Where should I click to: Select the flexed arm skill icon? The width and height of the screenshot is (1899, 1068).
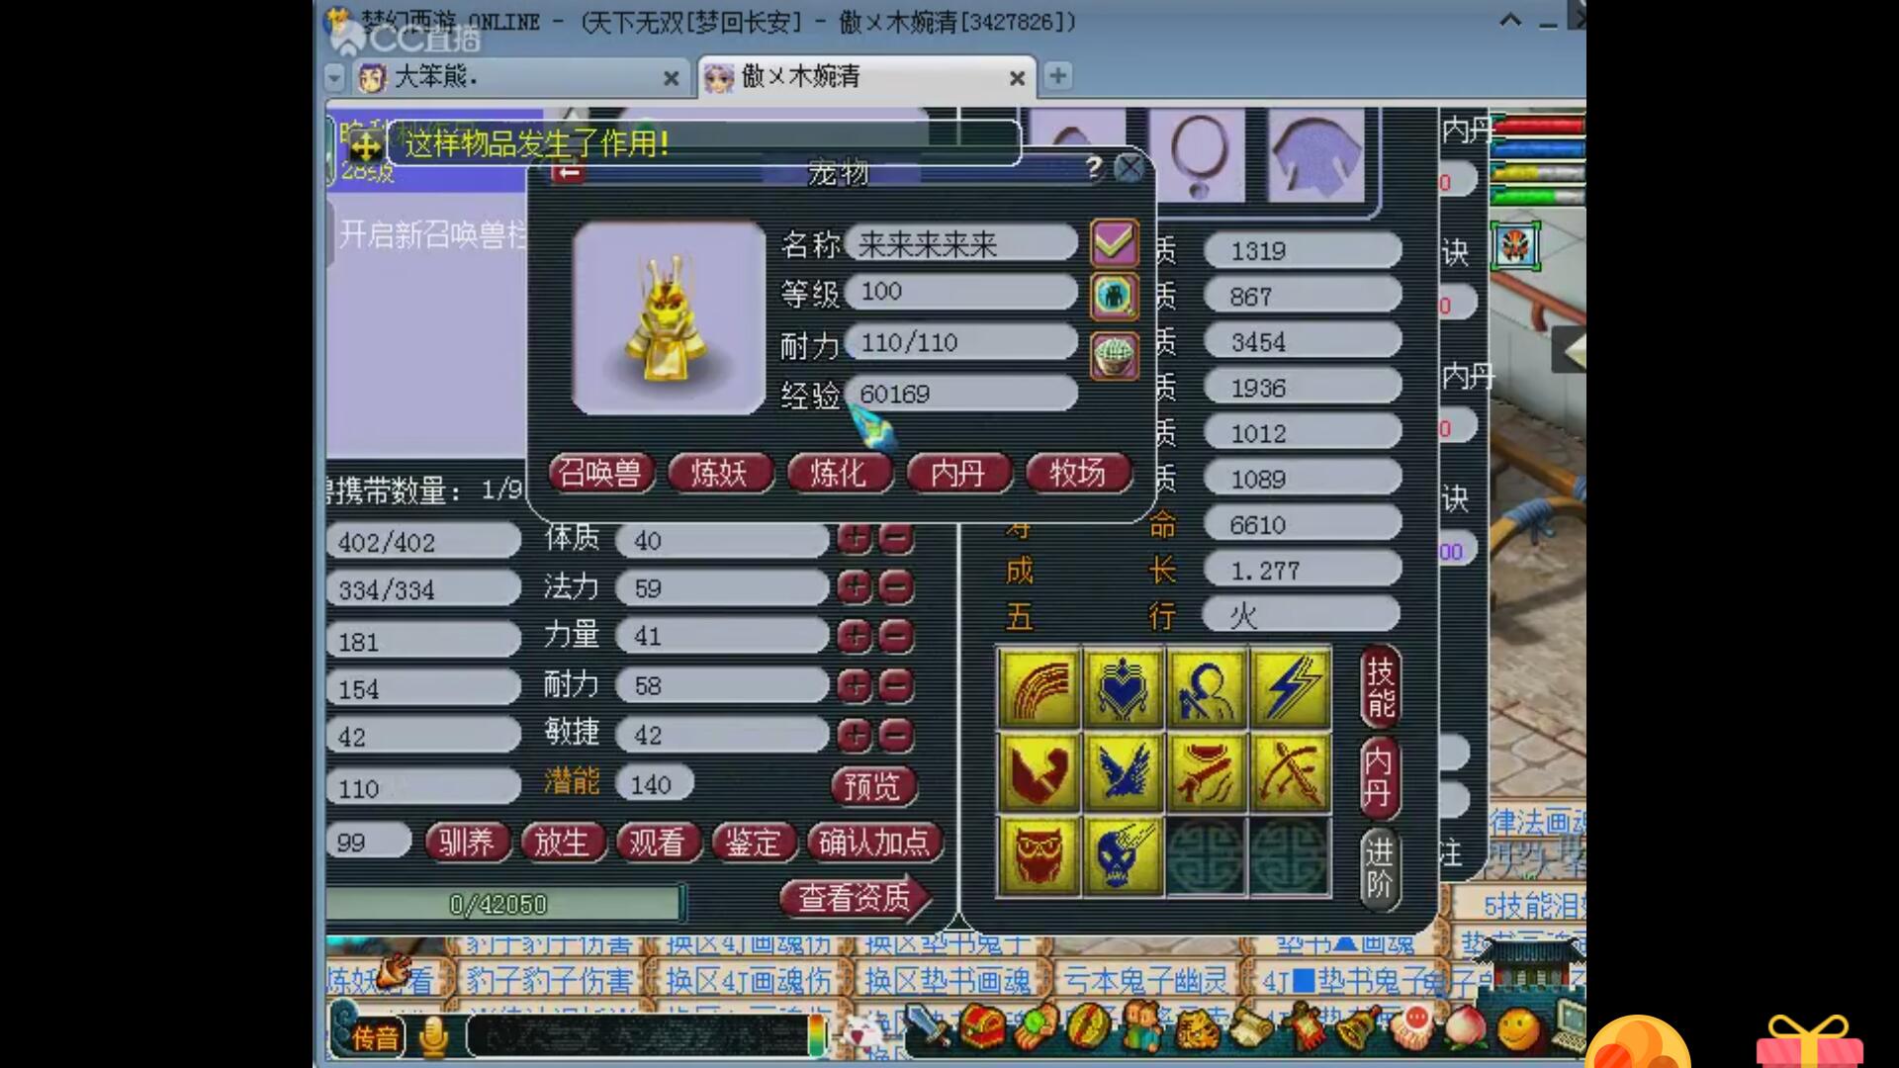point(1039,771)
